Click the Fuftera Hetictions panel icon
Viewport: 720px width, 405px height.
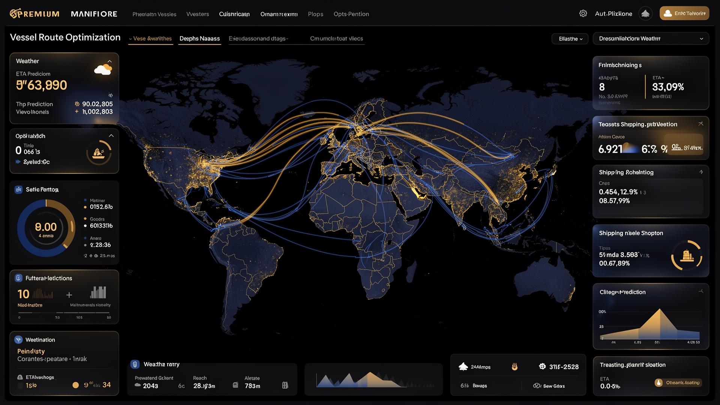point(18,278)
